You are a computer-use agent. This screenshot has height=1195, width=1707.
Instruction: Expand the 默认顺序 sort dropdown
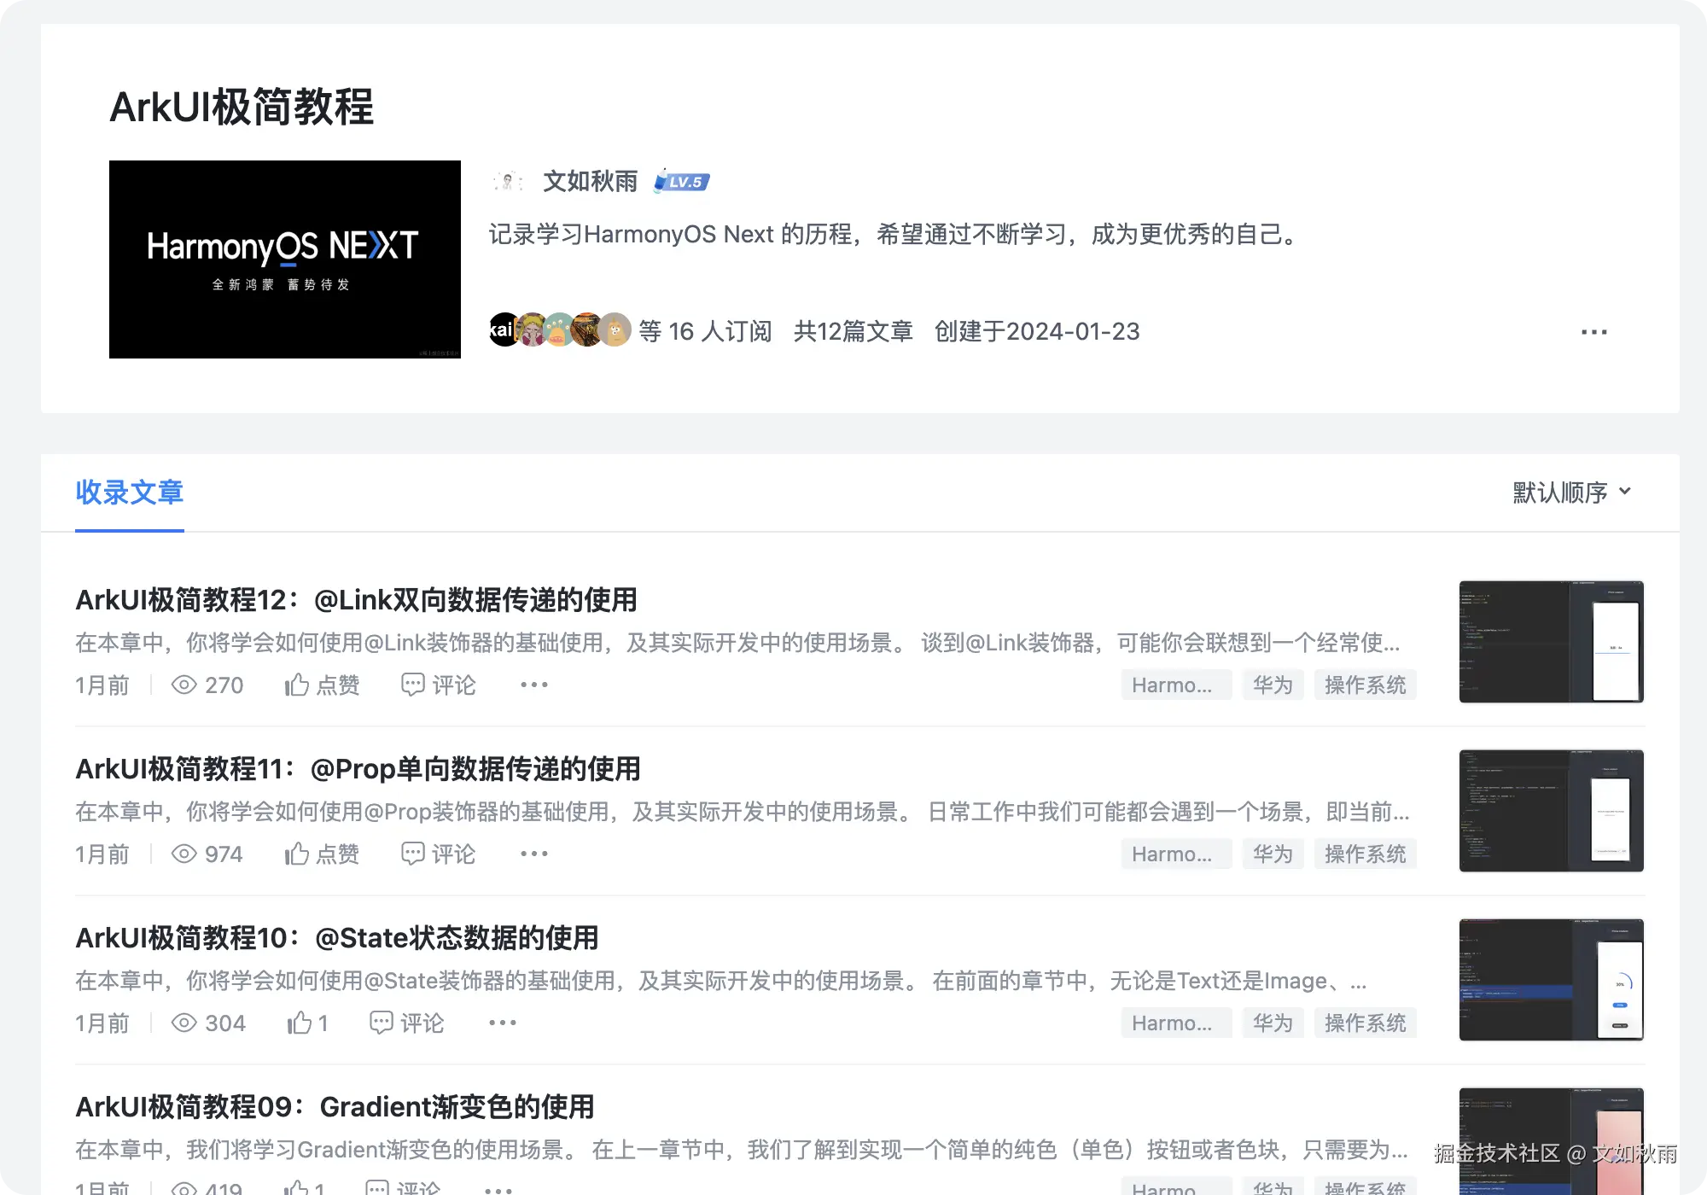(x=1571, y=492)
